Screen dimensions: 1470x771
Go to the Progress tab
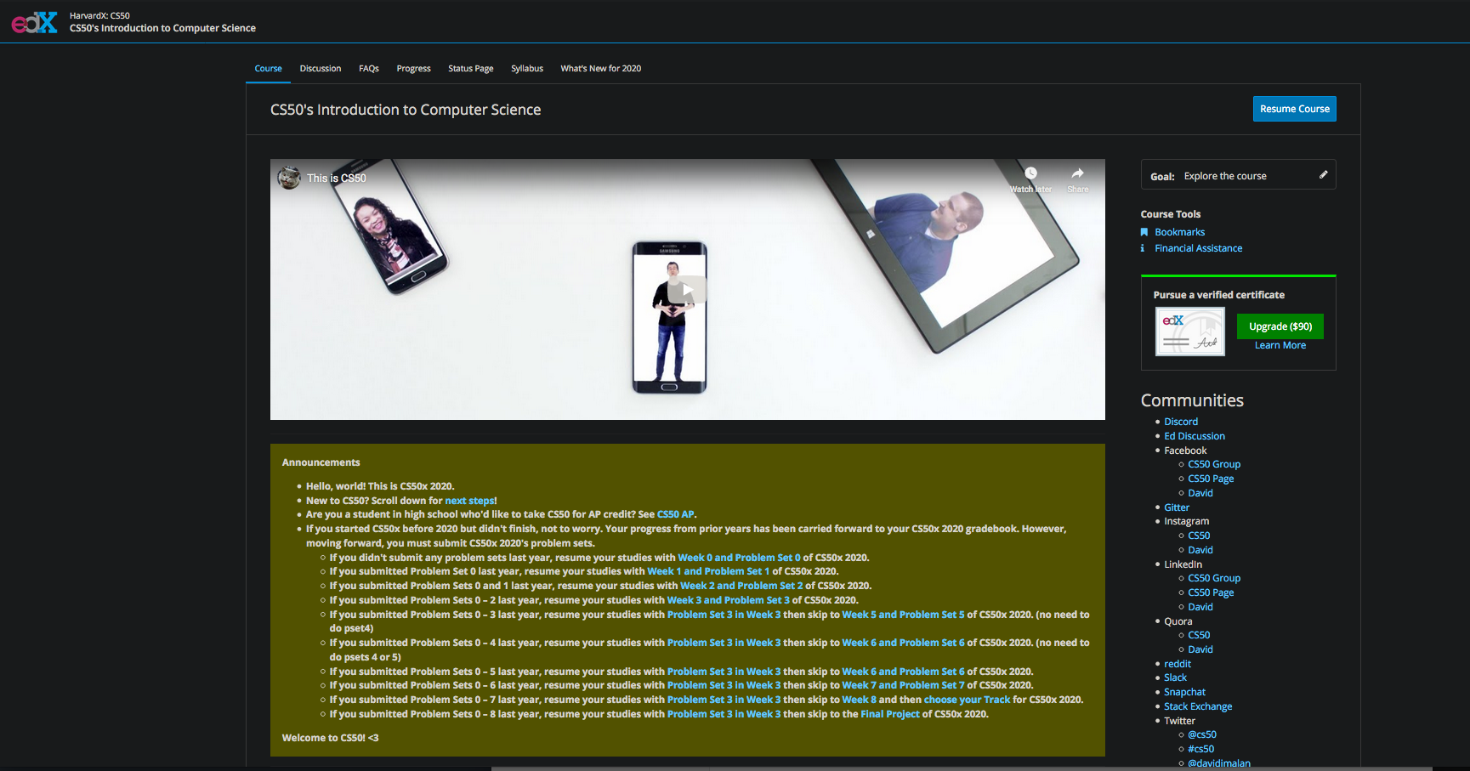(413, 69)
